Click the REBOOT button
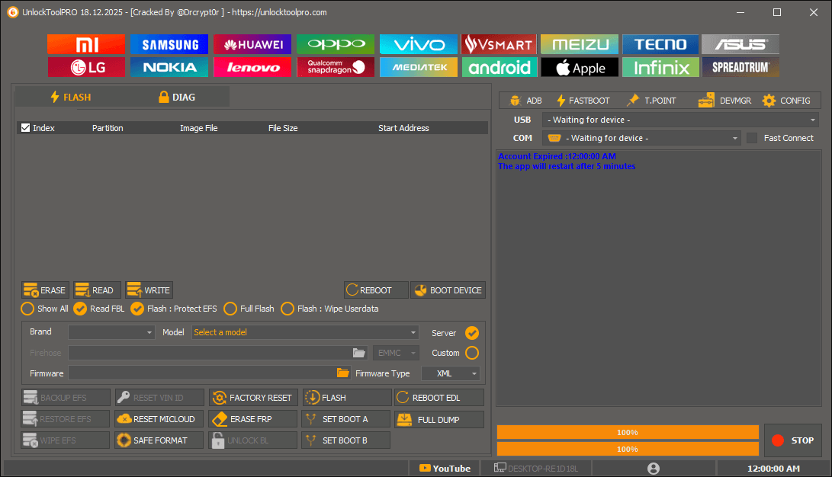 376,290
